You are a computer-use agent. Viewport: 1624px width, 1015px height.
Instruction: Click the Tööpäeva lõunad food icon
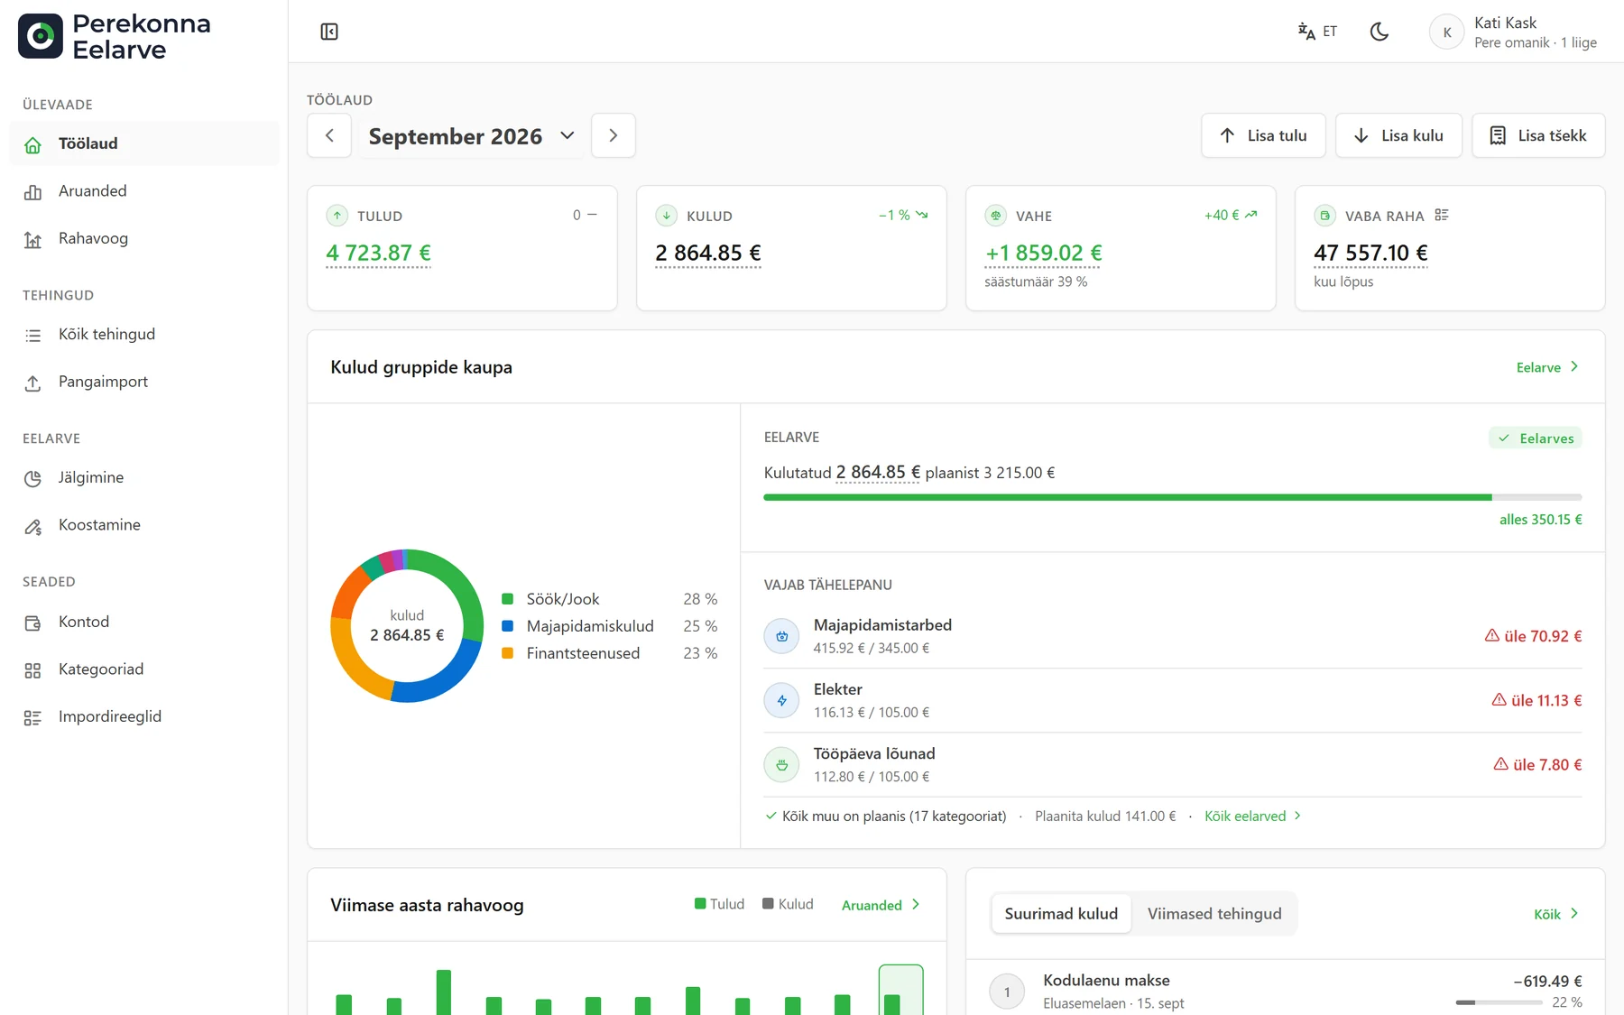(781, 764)
